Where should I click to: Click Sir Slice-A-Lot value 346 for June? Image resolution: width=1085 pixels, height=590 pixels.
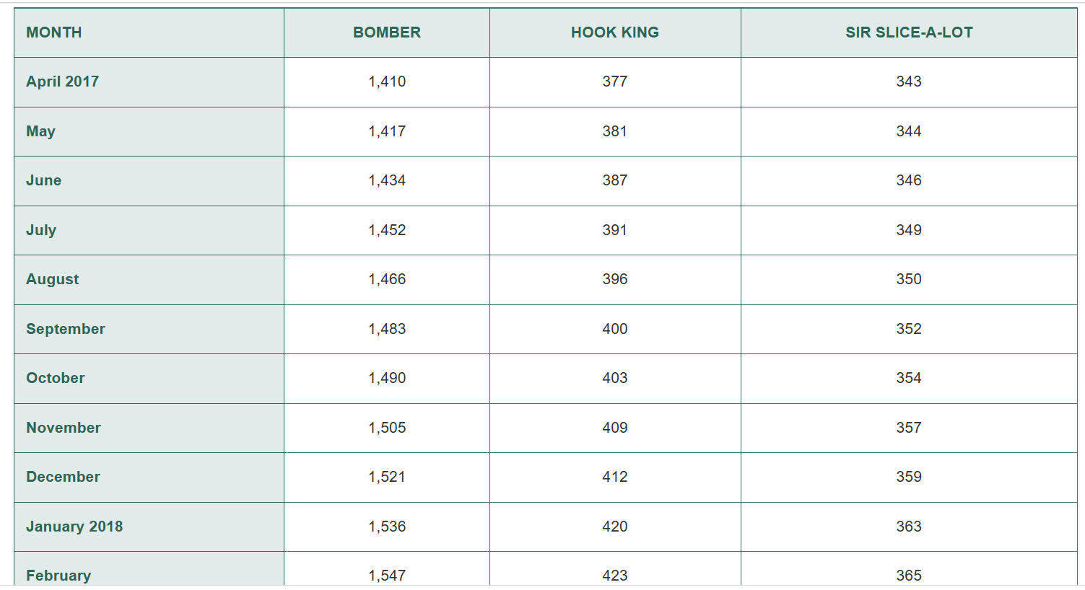click(x=909, y=180)
